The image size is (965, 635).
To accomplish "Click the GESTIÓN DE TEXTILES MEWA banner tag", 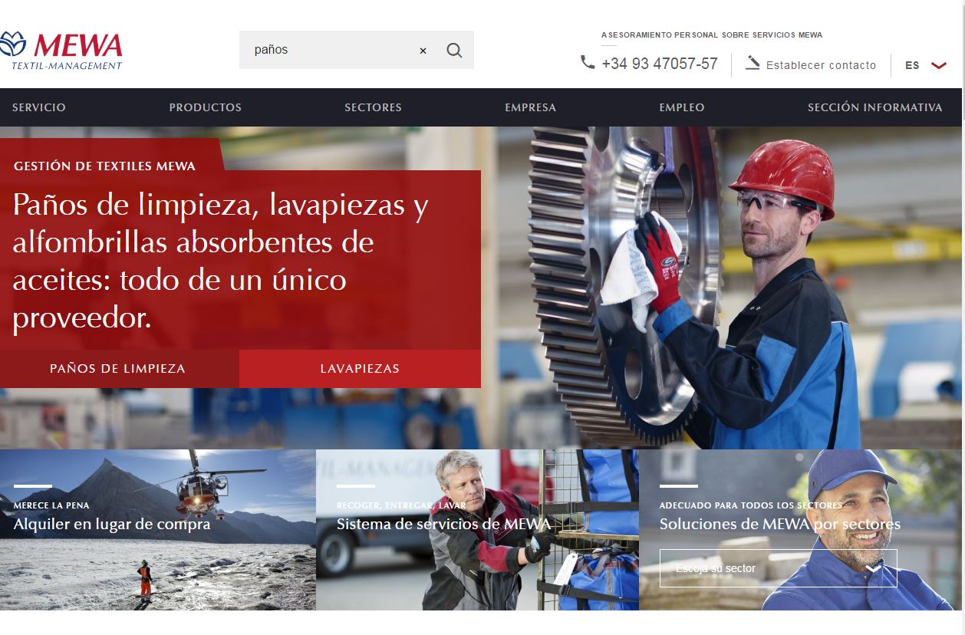I will (x=105, y=166).
